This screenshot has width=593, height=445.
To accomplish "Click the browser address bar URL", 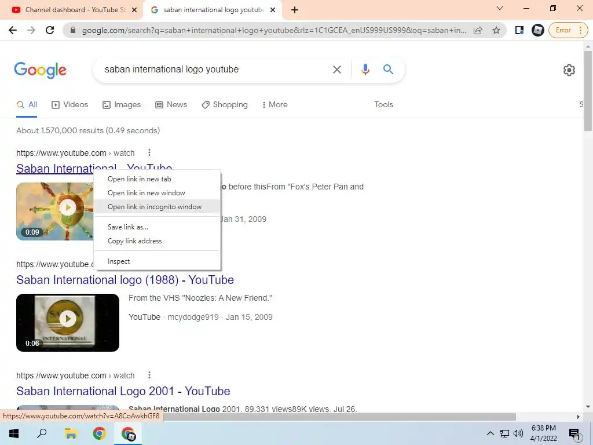I will click(x=274, y=30).
